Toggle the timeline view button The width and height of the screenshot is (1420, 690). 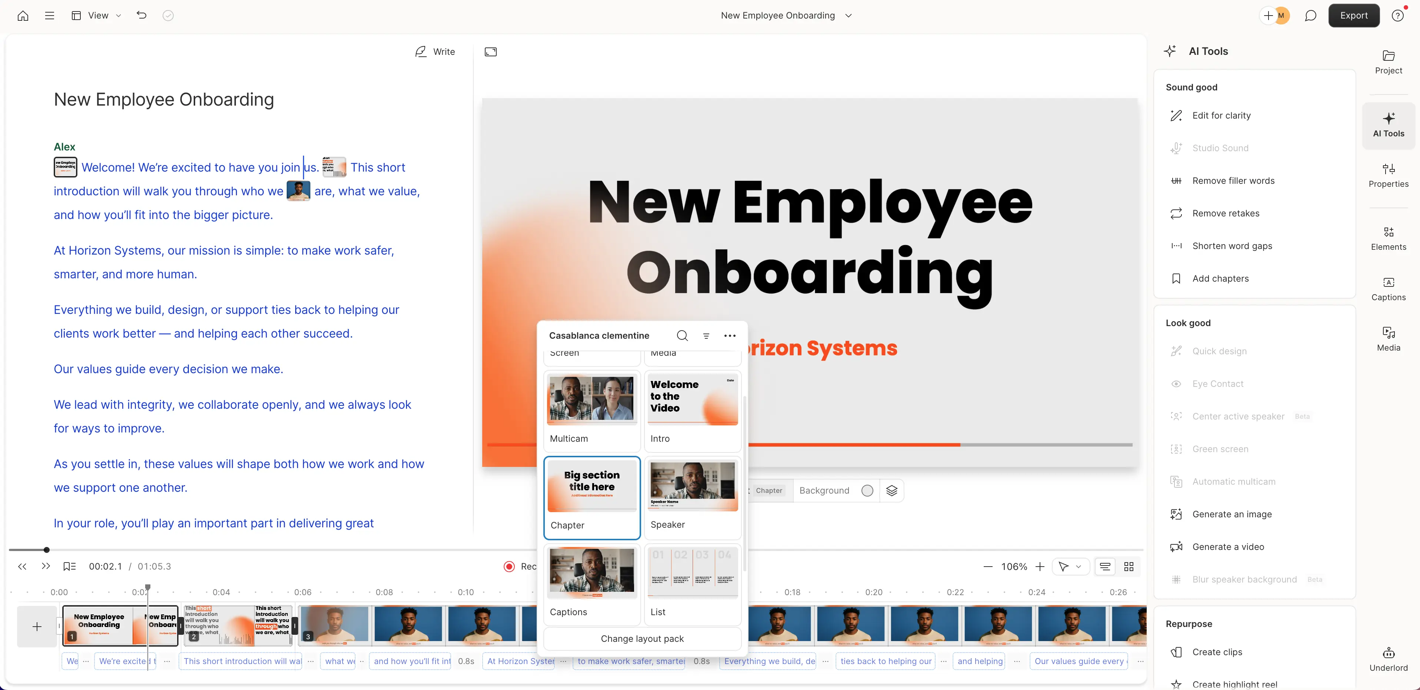[x=1105, y=567]
